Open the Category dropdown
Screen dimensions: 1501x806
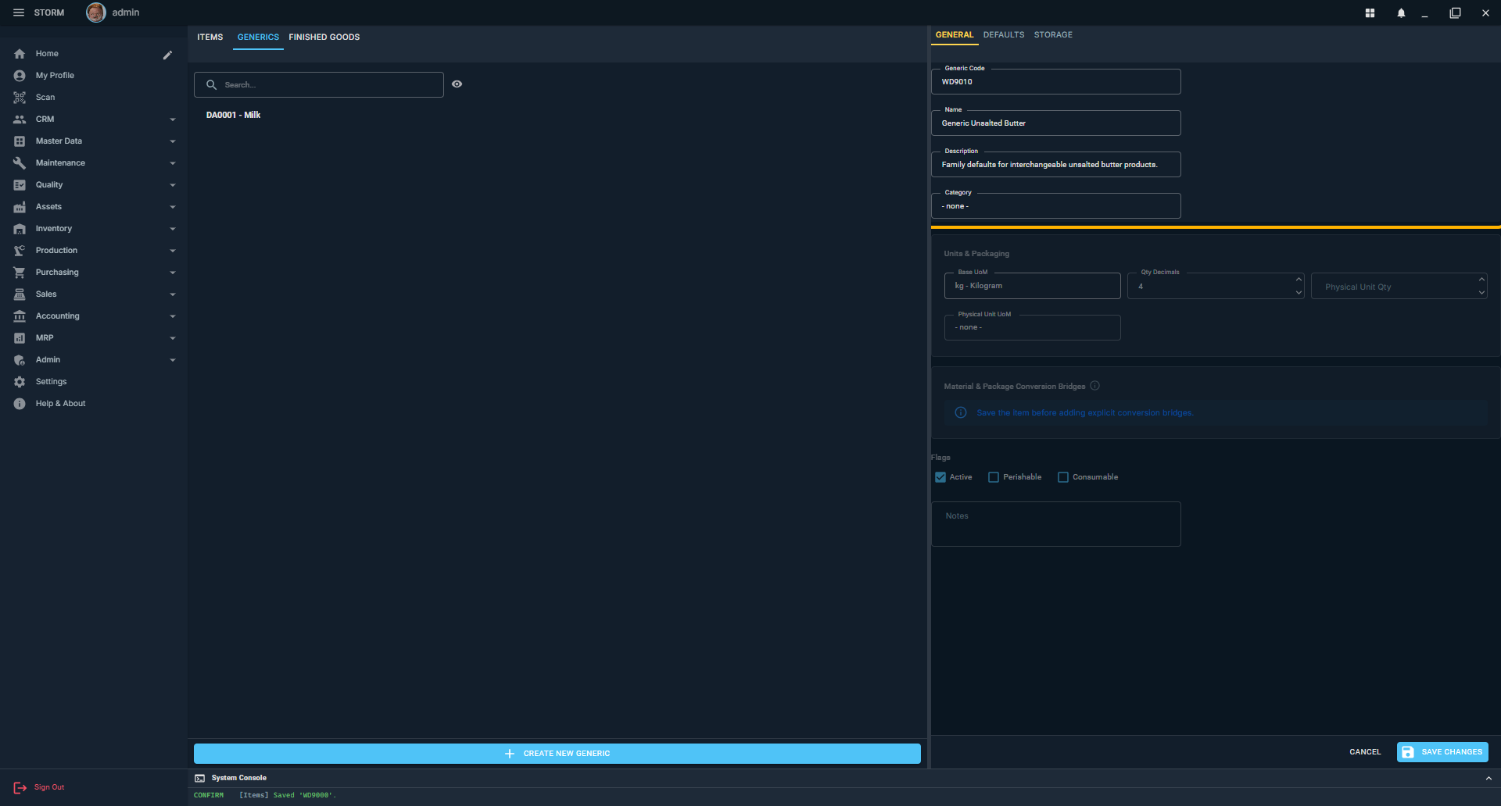coord(1055,206)
